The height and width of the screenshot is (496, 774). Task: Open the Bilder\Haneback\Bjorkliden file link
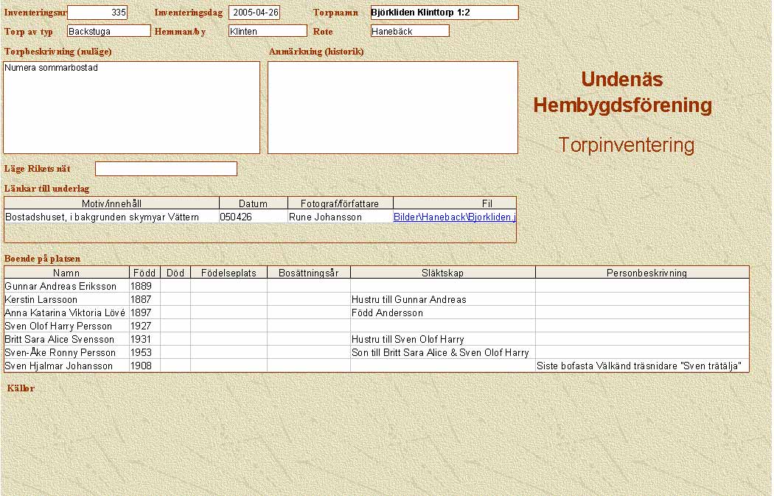454,217
